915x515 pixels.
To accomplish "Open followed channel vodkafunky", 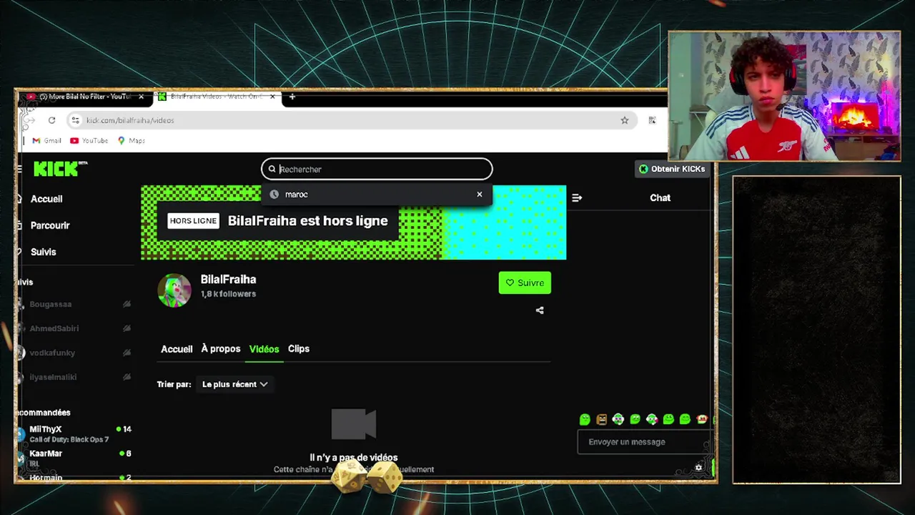I will coord(52,353).
